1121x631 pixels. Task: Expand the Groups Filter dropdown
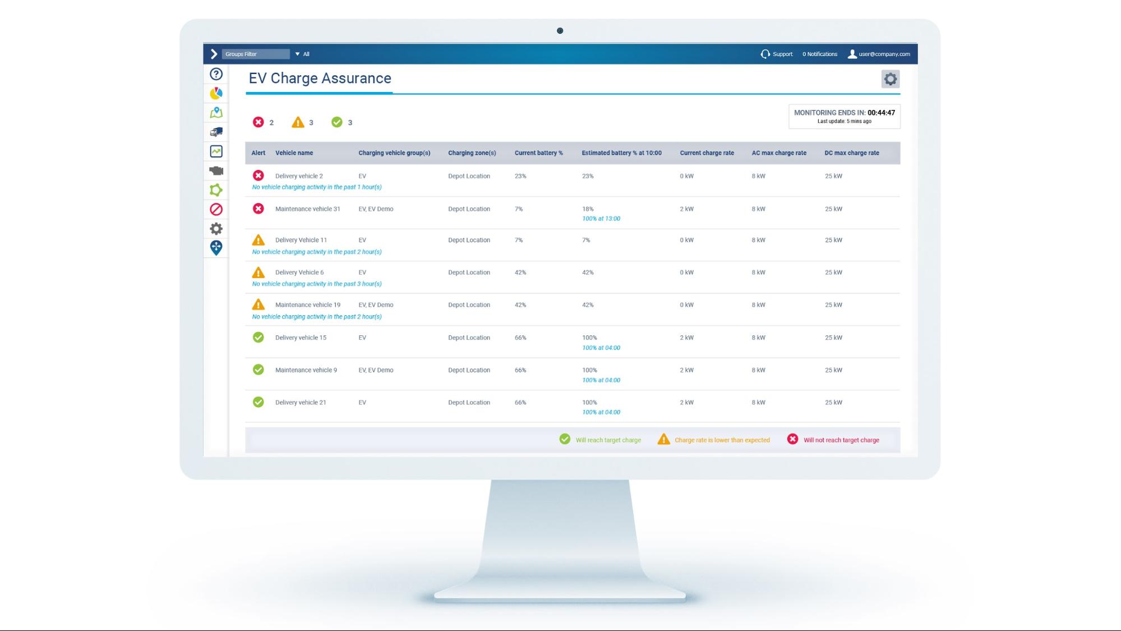(x=257, y=54)
